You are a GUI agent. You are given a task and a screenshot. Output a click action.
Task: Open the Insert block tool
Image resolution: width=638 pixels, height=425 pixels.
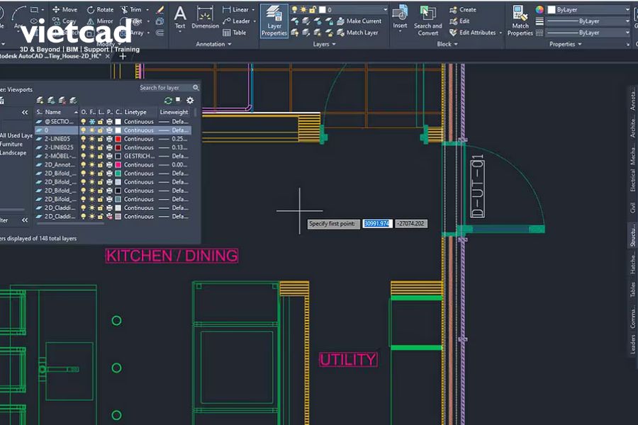coord(400,18)
